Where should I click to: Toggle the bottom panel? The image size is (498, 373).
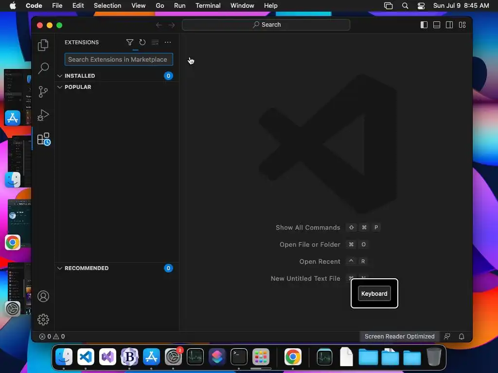click(x=437, y=25)
